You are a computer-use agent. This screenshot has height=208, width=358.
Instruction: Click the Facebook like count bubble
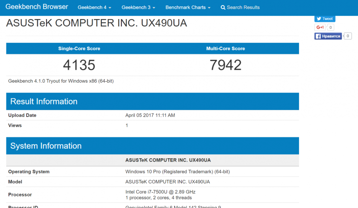click(348, 36)
